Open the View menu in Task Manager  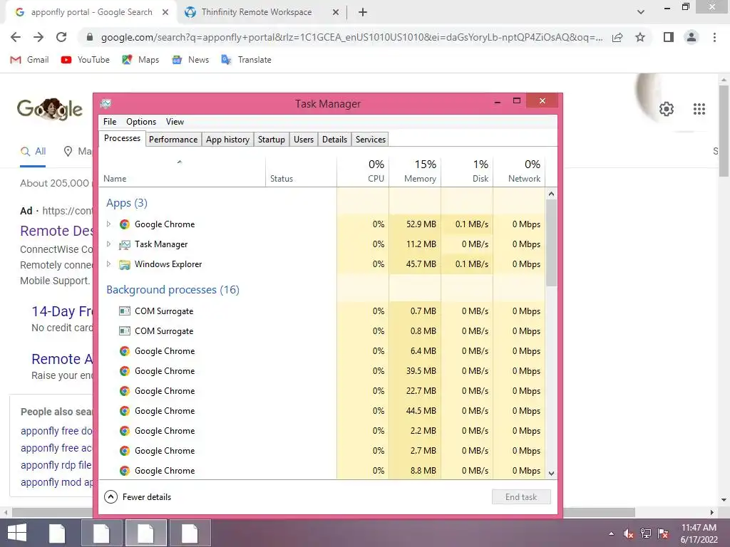pos(175,121)
